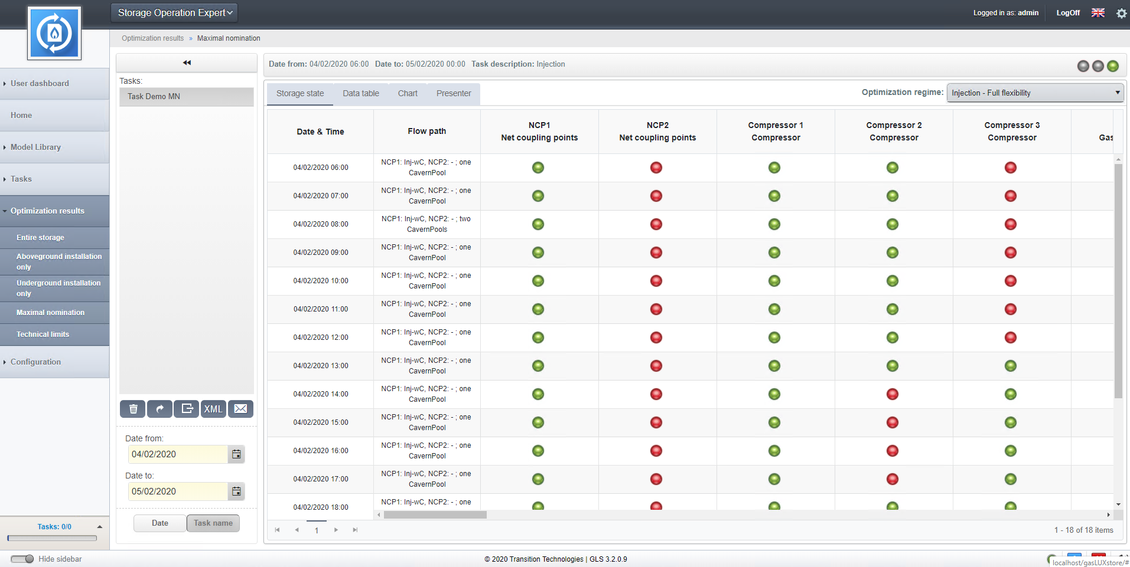Open the settings gear icon
1130x567 pixels.
[1121, 13]
